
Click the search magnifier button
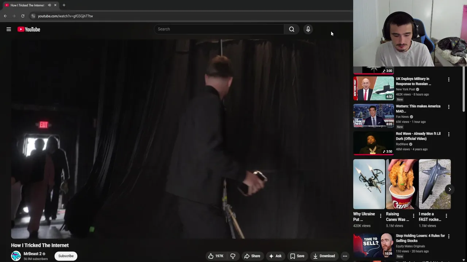[x=292, y=29]
